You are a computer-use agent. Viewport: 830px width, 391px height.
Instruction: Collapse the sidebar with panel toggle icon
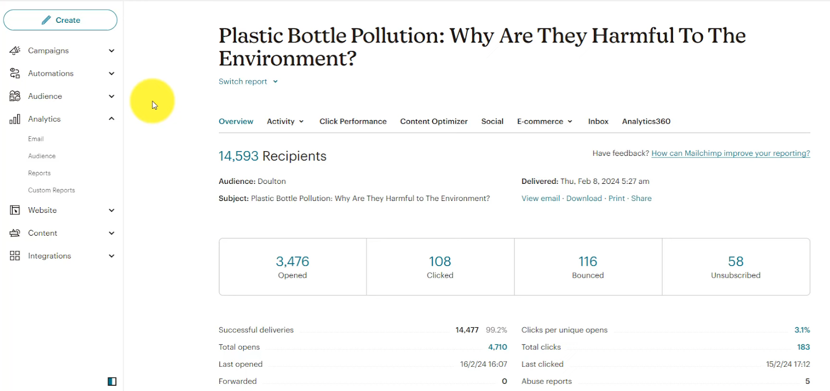[x=112, y=382]
